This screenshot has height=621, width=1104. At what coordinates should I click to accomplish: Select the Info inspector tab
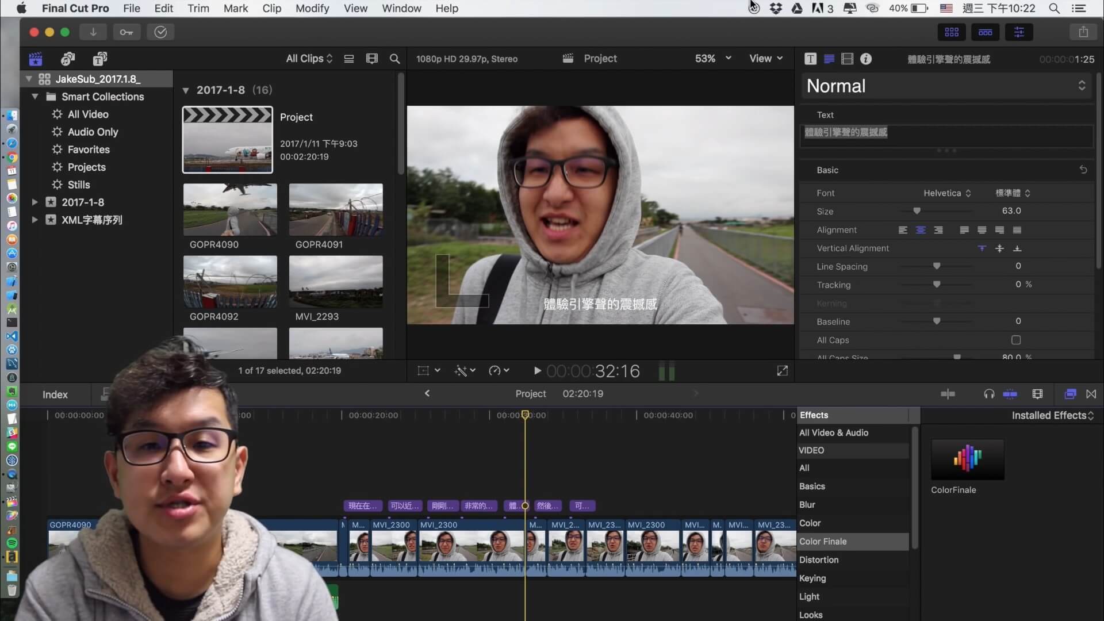[866, 59]
